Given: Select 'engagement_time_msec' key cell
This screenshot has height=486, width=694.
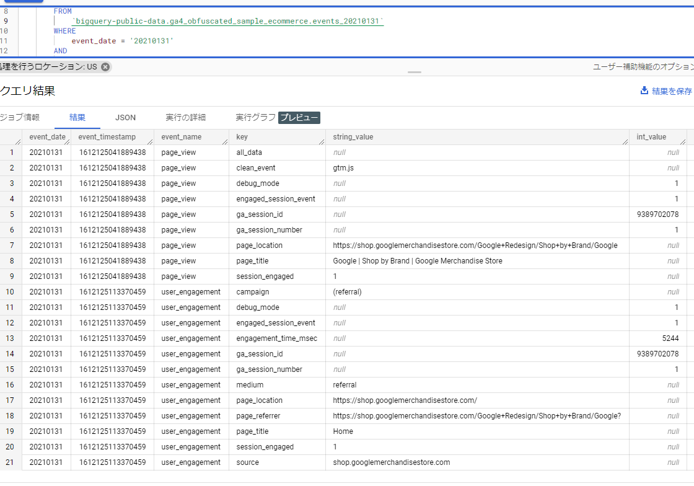Looking at the screenshot, I should [276, 338].
